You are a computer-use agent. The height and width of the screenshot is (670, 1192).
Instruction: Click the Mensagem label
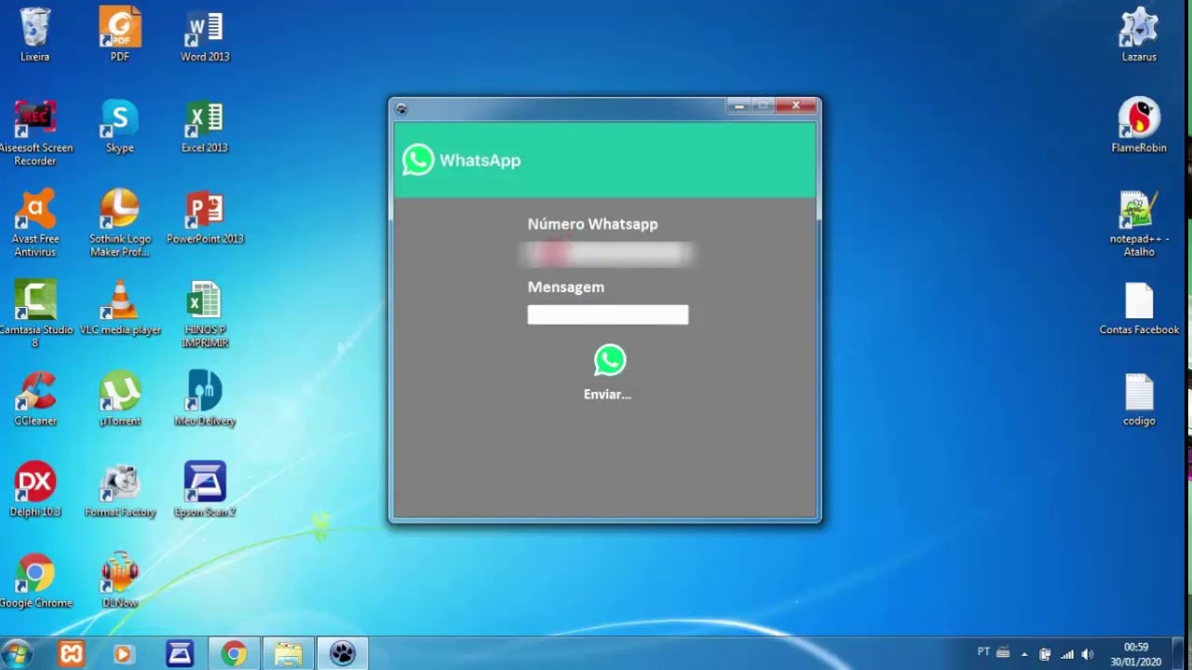[565, 288]
